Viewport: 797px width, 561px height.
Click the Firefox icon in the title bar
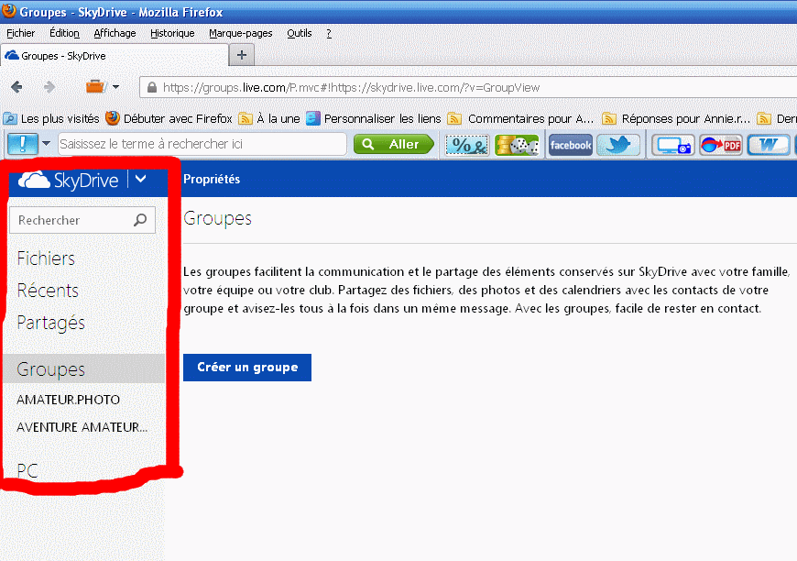(x=8, y=11)
